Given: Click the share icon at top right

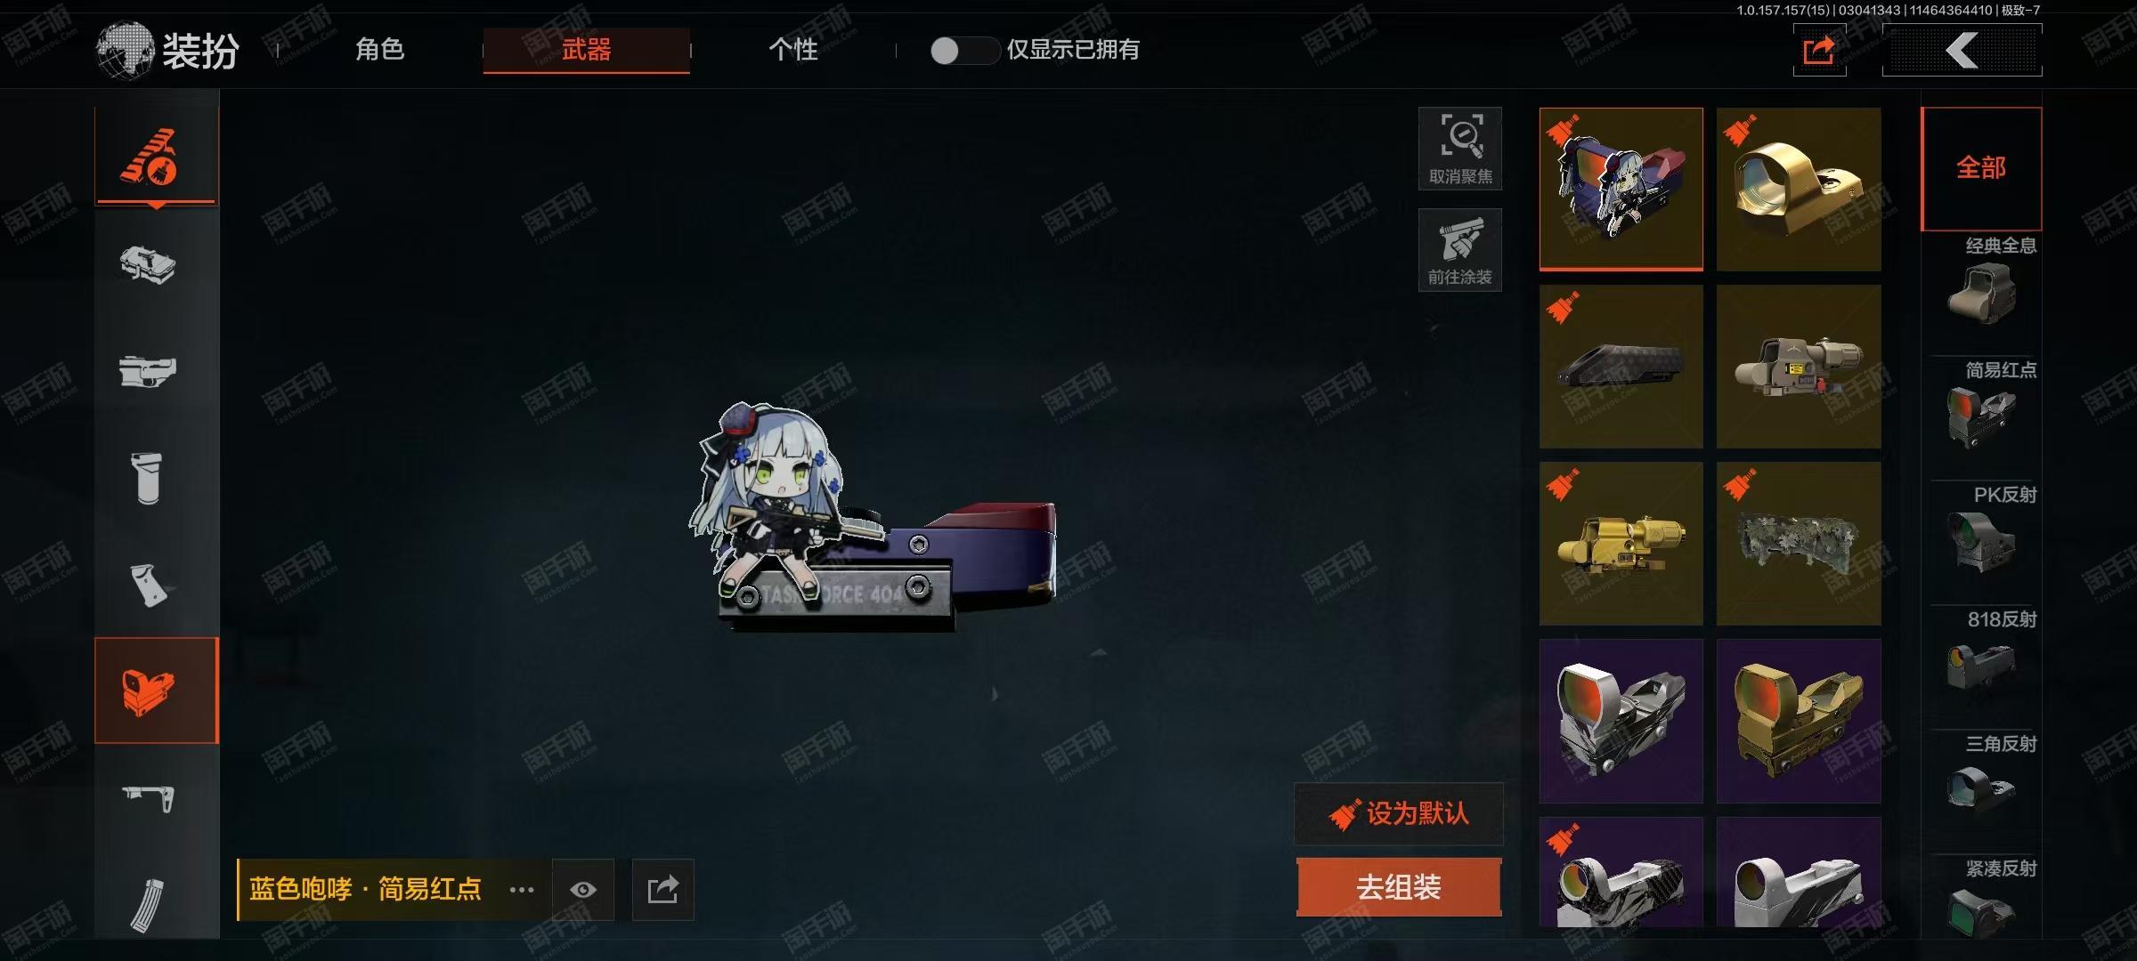Looking at the screenshot, I should pyautogui.click(x=1819, y=50).
